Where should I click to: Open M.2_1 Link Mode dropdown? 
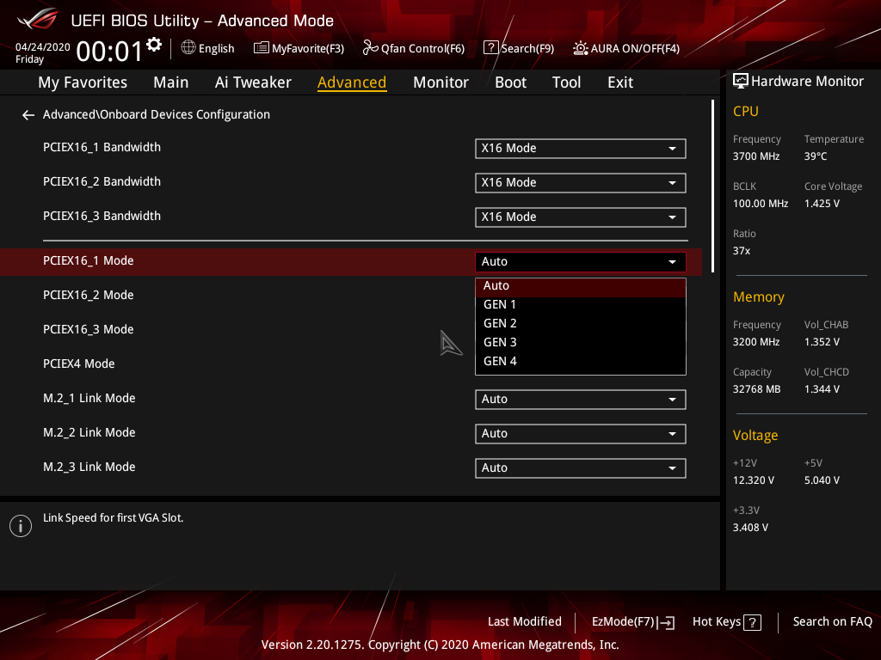coord(581,400)
